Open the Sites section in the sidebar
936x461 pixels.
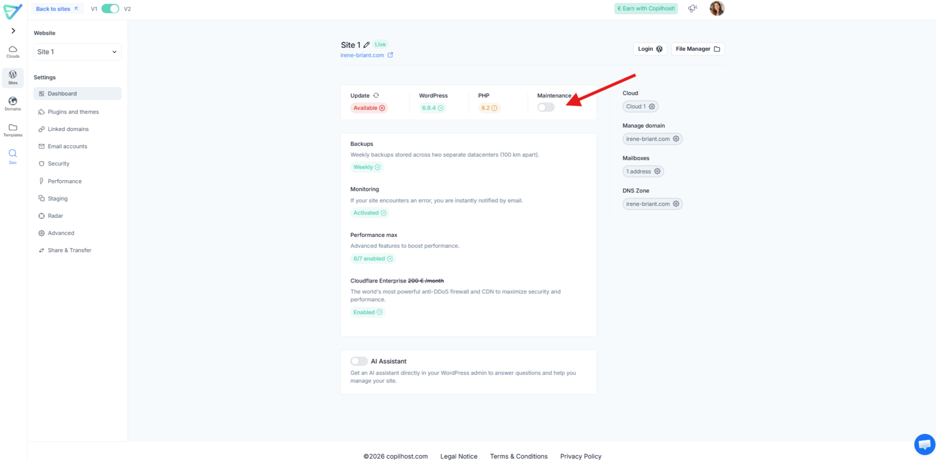[13, 77]
